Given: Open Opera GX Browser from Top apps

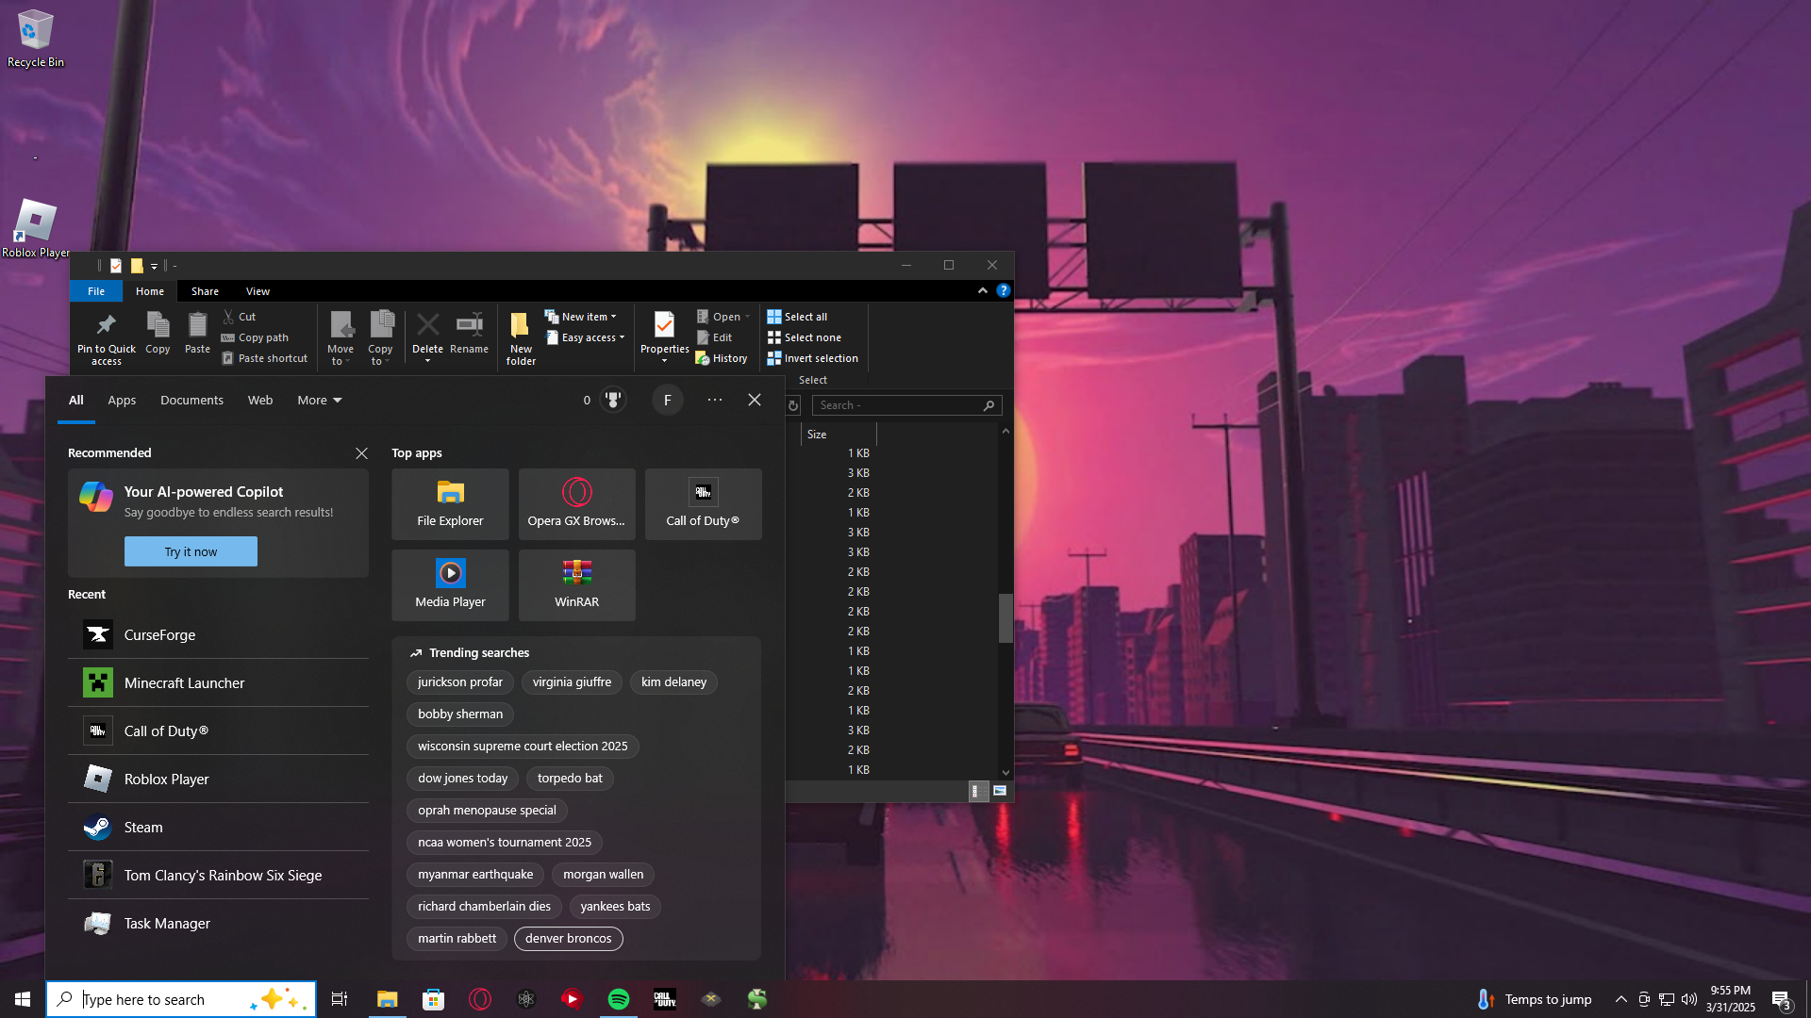Looking at the screenshot, I should pyautogui.click(x=576, y=503).
